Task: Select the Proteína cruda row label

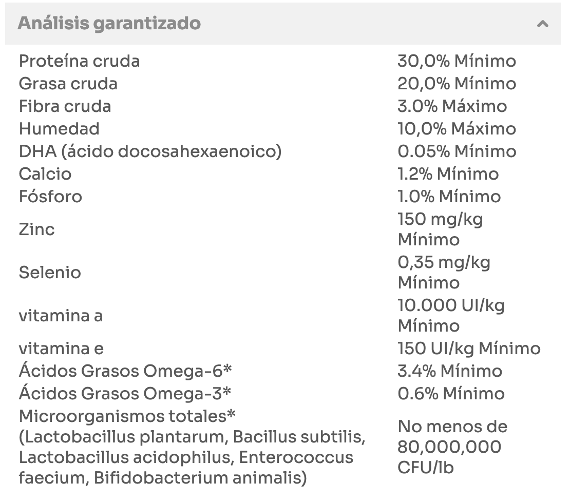Action: (79, 61)
